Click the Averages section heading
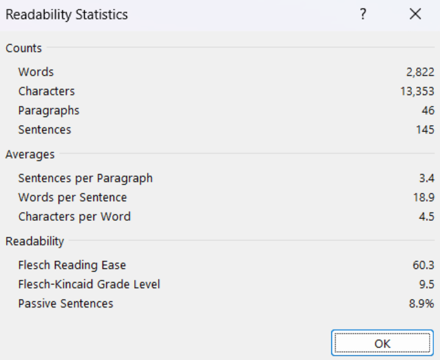The image size is (440, 360). coord(30,154)
